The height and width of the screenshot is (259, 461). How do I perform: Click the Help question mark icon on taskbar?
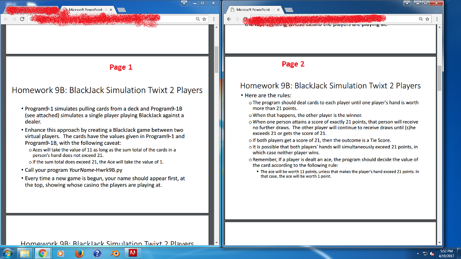pos(97,253)
